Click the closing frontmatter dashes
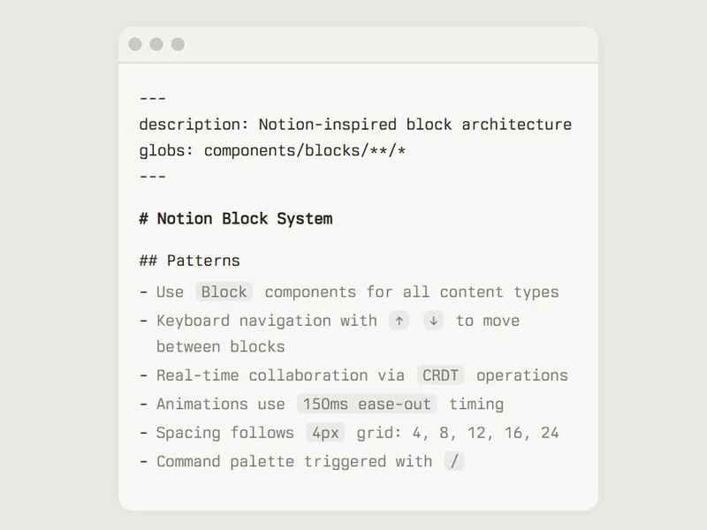 pos(153,176)
